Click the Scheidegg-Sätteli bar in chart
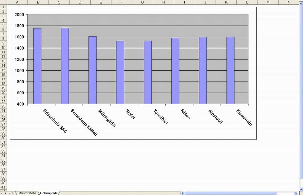Screen dimensions: 303x195 coord(65,66)
